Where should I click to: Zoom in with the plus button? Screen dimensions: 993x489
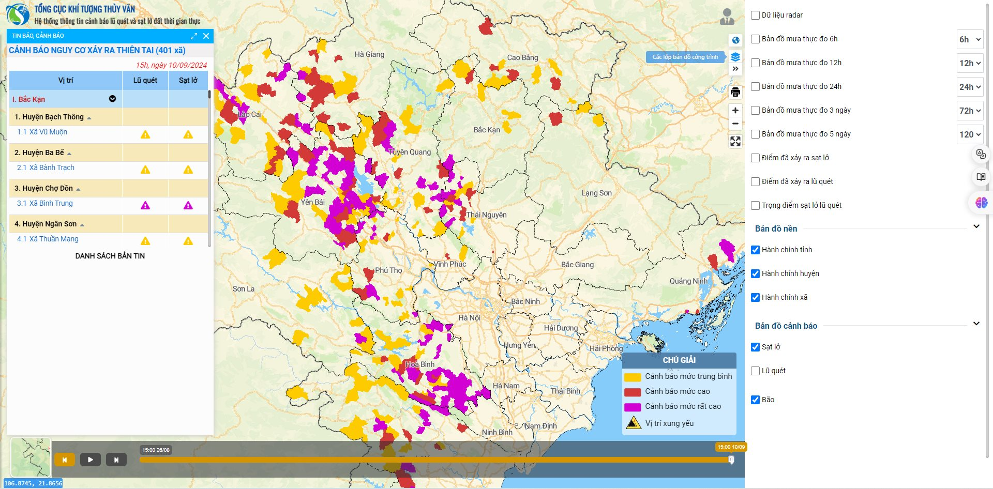735,111
